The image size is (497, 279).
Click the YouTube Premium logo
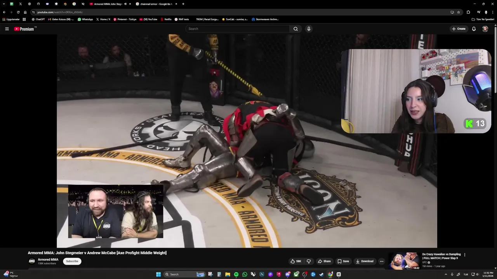[25, 29]
